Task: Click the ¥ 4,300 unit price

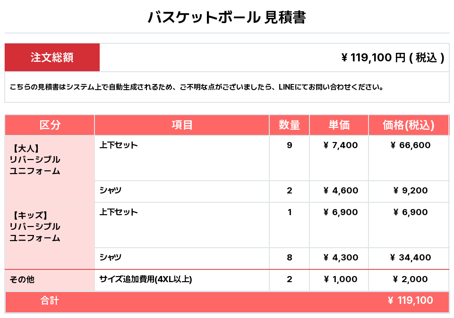Action: 341,258
